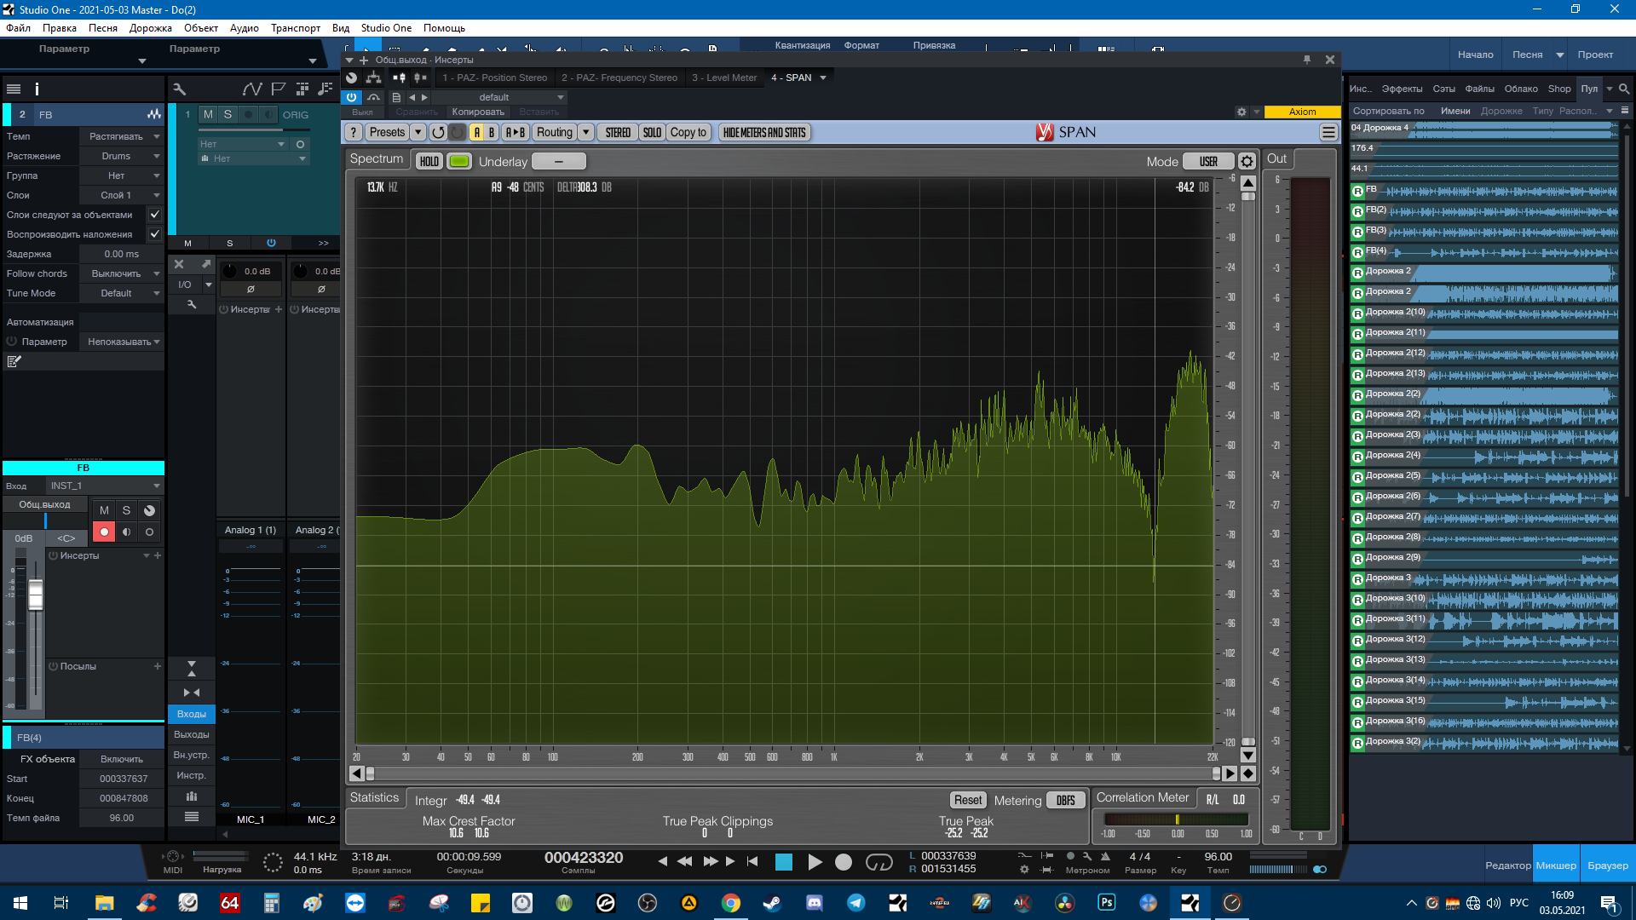Screen dimensions: 1636x920
Task: Click the SPAN undo arrow icon
Action: tap(438, 132)
